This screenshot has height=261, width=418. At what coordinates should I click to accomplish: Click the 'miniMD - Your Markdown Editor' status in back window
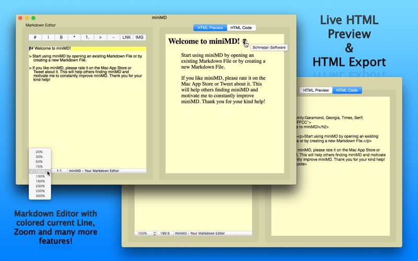[x=200, y=233]
